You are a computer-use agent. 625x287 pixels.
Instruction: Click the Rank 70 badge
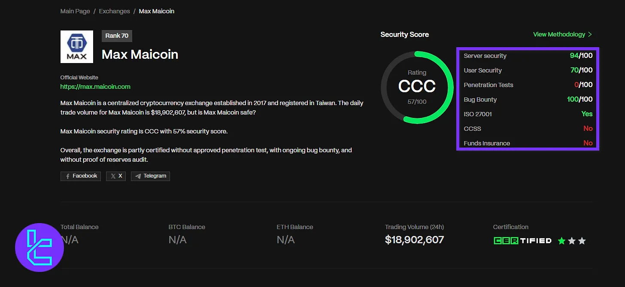[117, 36]
